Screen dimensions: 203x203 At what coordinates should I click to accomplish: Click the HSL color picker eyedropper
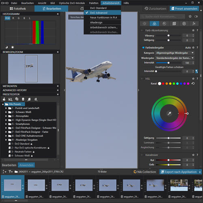(169, 113)
